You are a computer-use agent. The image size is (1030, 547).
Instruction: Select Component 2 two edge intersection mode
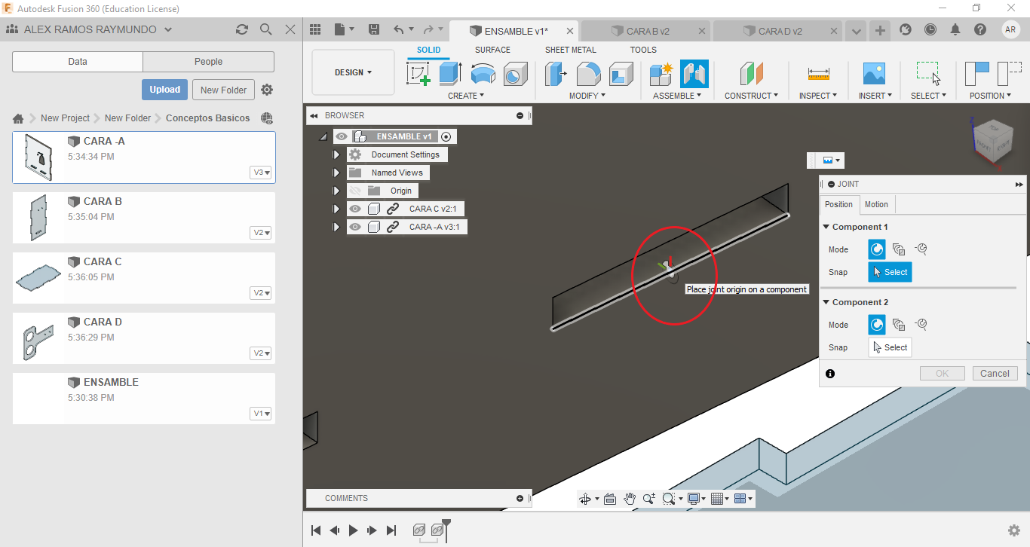click(x=921, y=325)
